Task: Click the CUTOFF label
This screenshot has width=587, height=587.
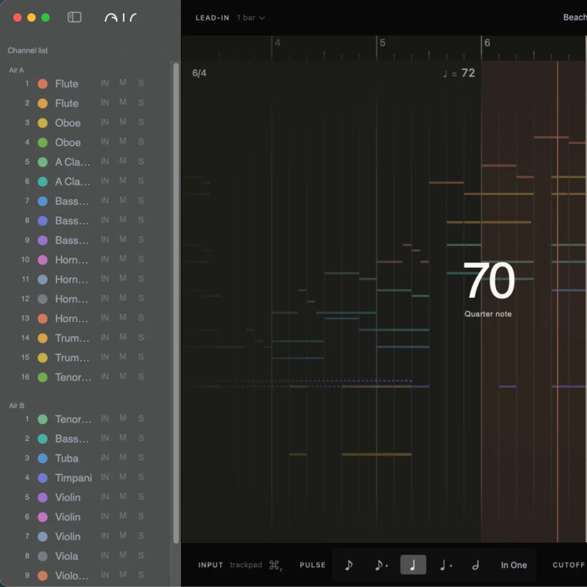Action: 569,564
